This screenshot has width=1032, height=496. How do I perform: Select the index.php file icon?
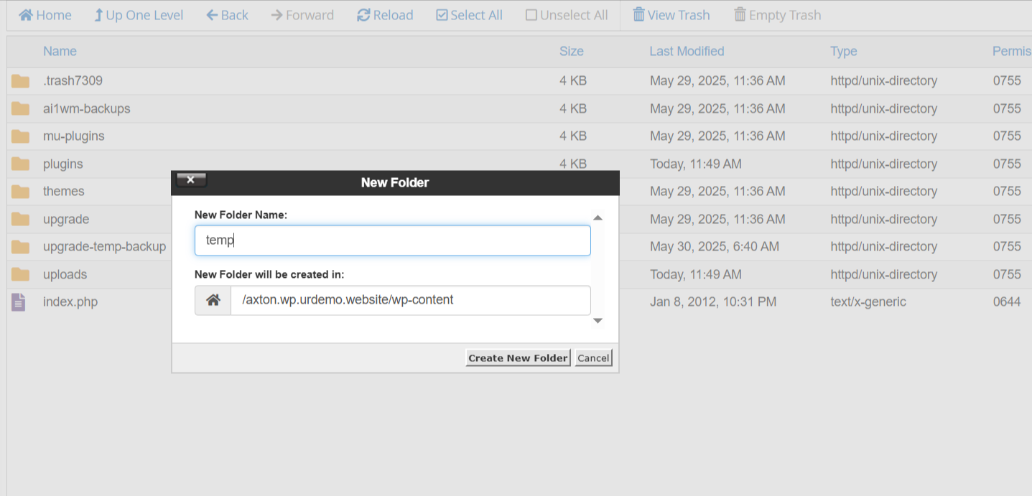[19, 302]
